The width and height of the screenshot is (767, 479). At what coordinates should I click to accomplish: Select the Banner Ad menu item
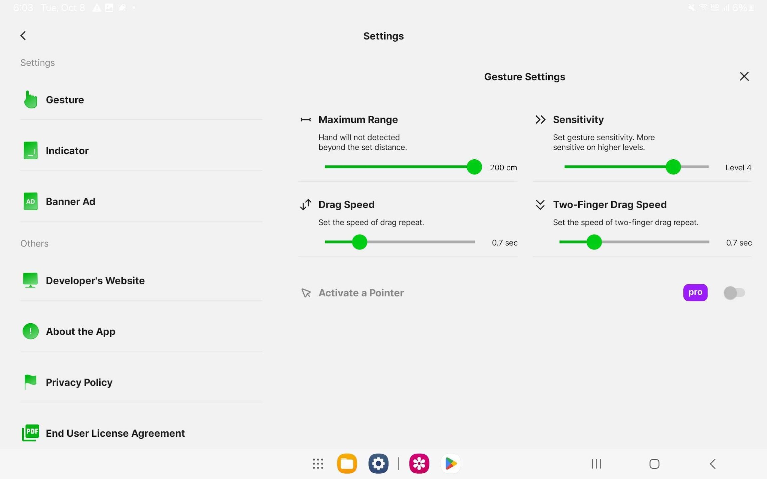(70, 202)
